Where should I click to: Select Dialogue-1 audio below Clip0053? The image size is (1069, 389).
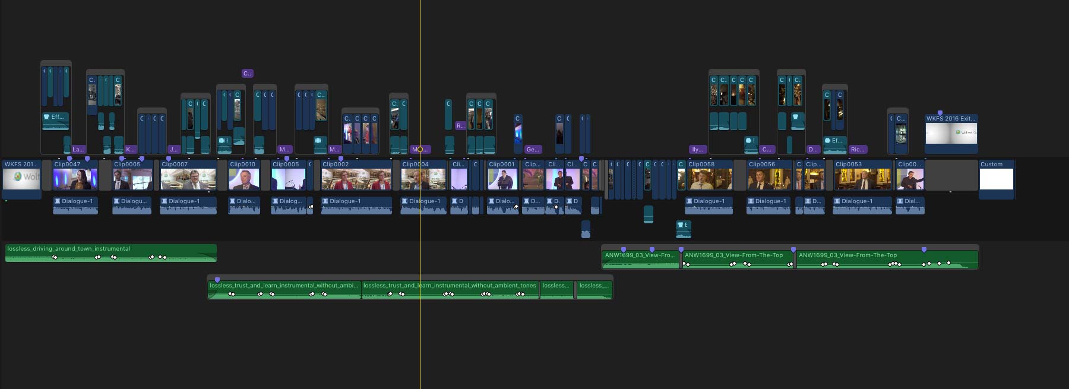click(x=862, y=205)
